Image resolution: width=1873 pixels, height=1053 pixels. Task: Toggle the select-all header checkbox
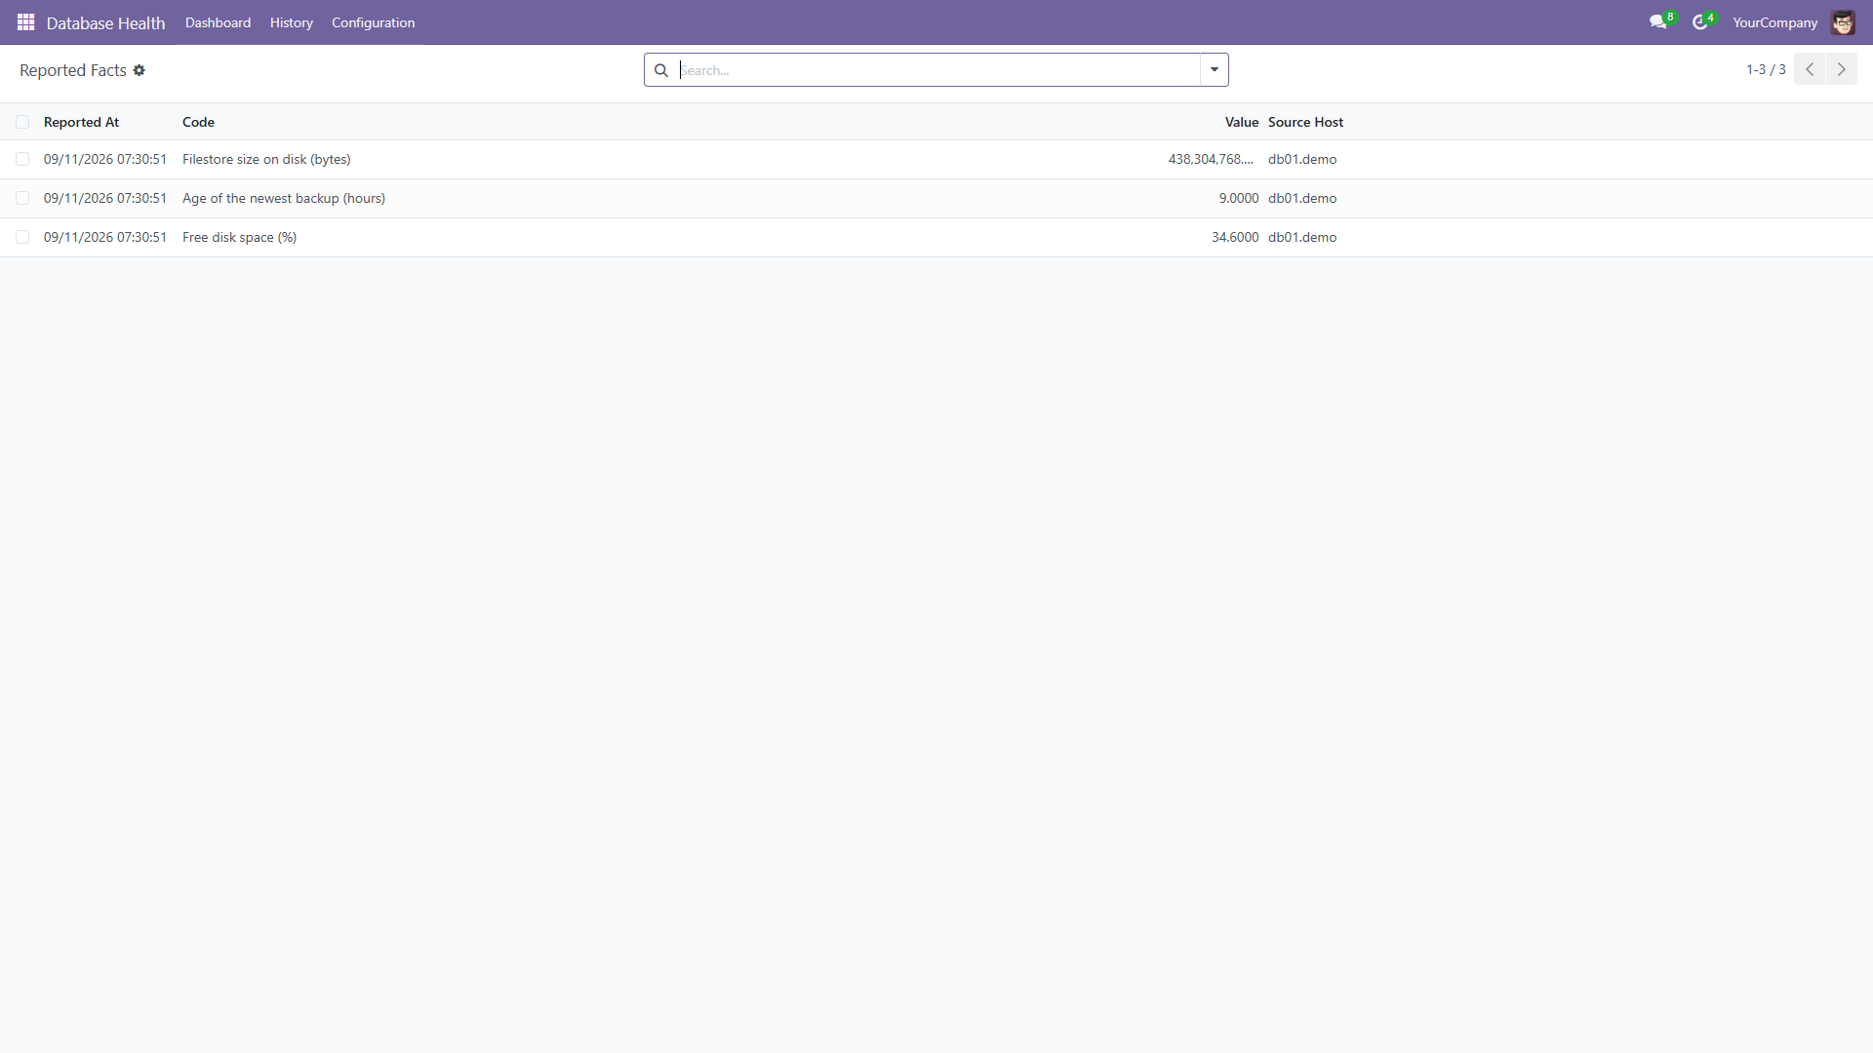(22, 122)
